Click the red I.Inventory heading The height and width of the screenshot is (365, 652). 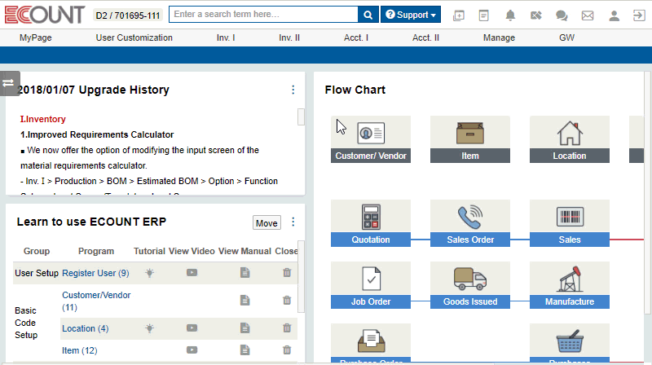(x=43, y=119)
